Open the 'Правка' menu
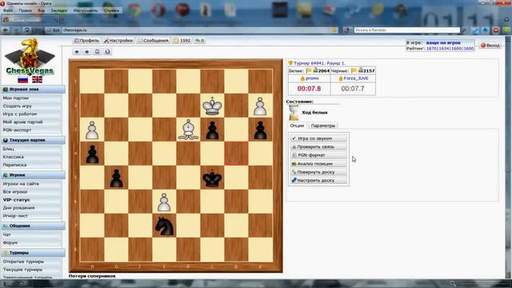 (25, 10)
